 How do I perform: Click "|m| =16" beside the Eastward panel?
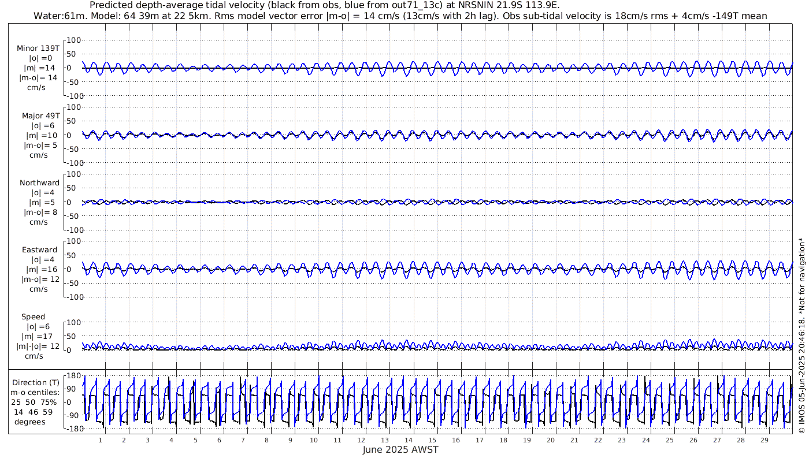tap(41, 270)
